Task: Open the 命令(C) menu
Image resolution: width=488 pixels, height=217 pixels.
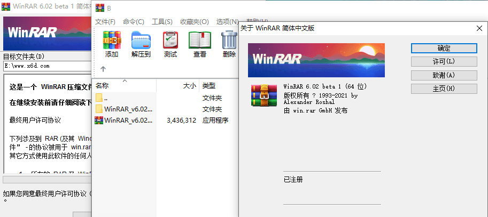Action: click(133, 22)
